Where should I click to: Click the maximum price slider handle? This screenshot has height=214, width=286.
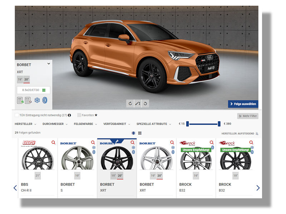219,124
